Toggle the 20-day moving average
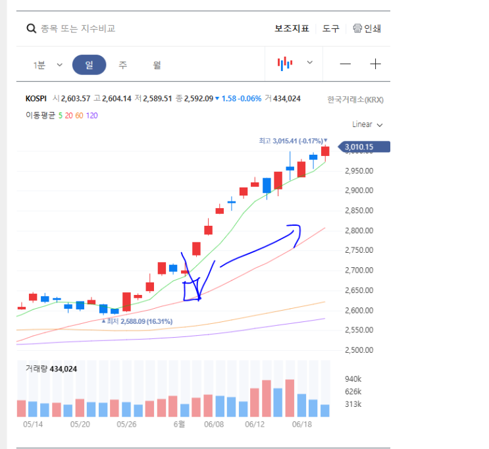The image size is (489, 449). pos(68,116)
